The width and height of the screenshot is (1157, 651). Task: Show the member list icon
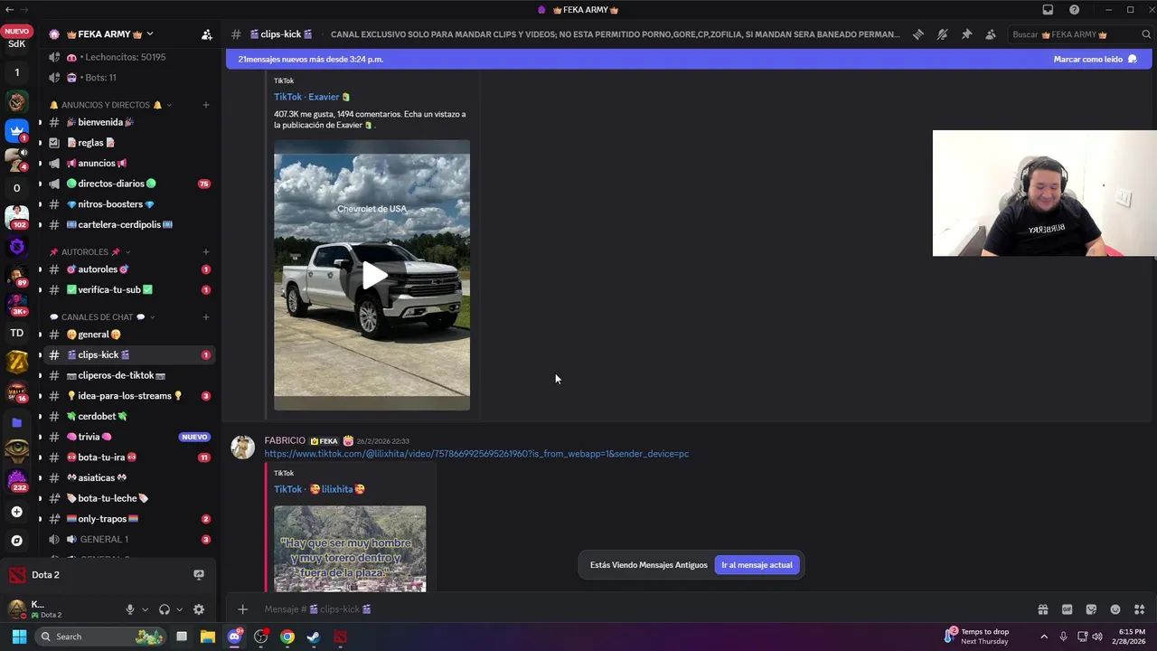click(991, 34)
